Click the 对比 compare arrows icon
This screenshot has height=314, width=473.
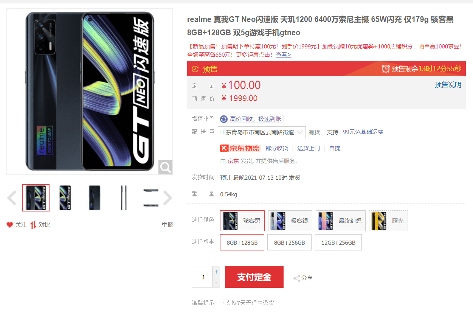tap(33, 225)
